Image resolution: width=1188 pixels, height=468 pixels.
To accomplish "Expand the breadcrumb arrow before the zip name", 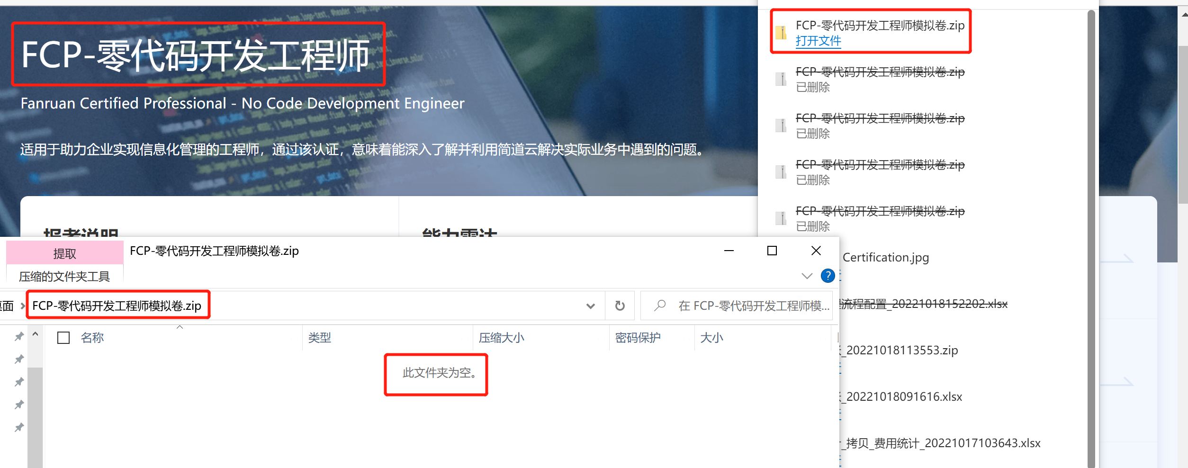I will (22, 306).
